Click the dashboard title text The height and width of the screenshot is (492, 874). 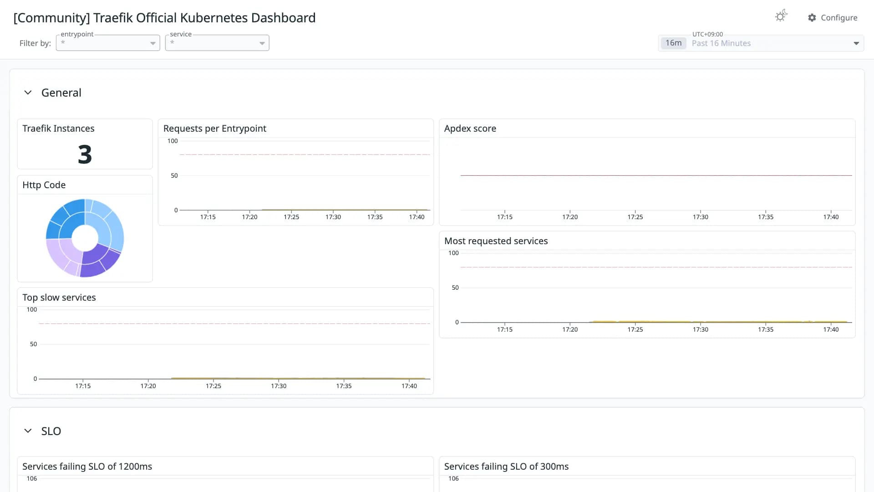[164, 18]
